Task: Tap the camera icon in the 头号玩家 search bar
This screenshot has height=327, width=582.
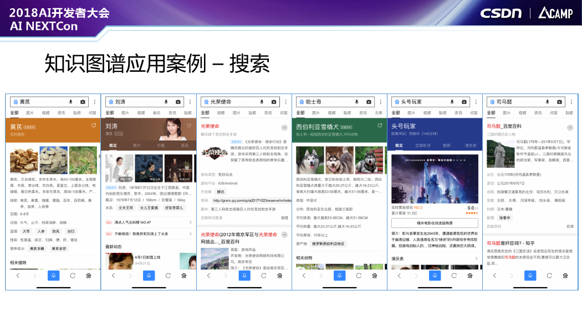Action: pyautogui.click(x=464, y=102)
